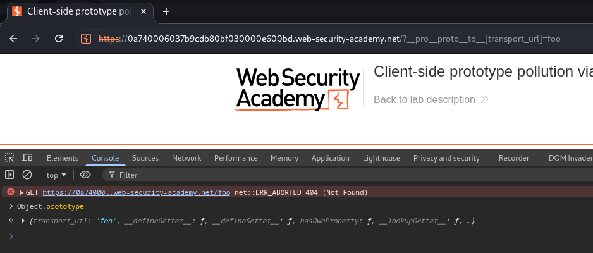Switch to the Elements tab
Image resolution: width=593 pixels, height=253 pixels.
pos(63,158)
